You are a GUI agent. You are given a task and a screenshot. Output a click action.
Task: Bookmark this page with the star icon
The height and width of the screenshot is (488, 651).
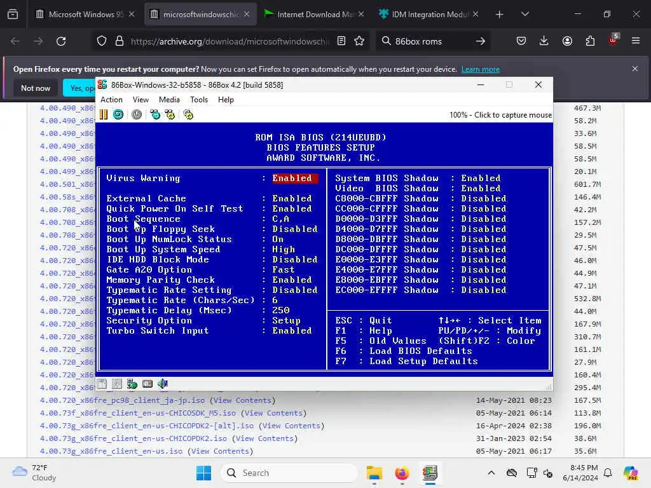point(359,41)
